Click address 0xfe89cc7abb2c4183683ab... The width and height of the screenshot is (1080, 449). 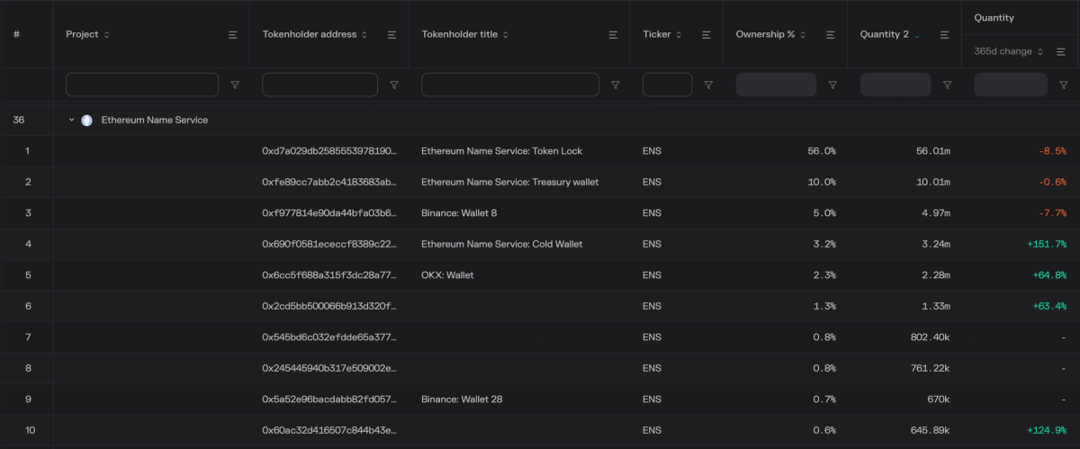(x=328, y=182)
